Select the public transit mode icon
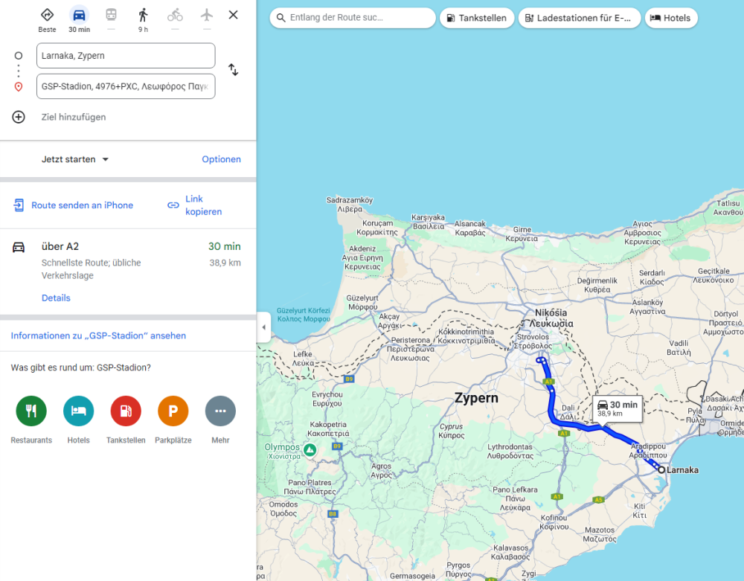Image resolution: width=744 pixels, height=581 pixels. tap(111, 16)
